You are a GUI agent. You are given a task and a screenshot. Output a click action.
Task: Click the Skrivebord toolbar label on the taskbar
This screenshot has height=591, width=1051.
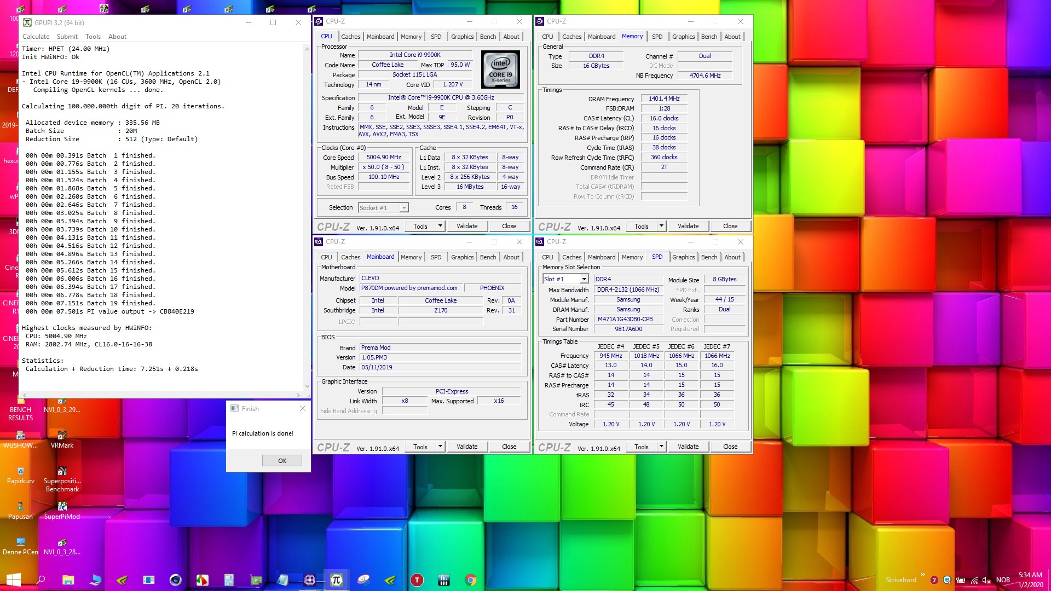point(900,580)
